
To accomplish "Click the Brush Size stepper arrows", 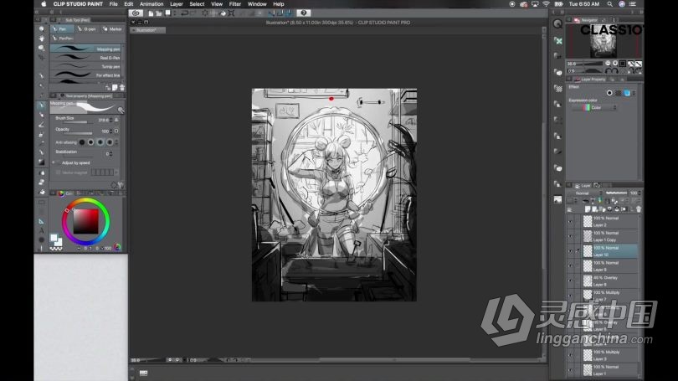I will point(111,120).
